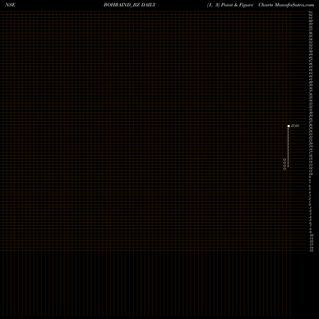This screenshot has width=319, height=319.
Task: Click the Charts MunafaSutra.com text
Action: [286, 5]
